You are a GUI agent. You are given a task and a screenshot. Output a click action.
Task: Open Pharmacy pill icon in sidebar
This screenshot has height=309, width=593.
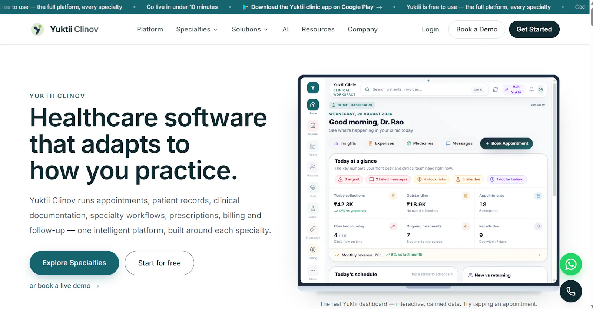[x=313, y=232]
